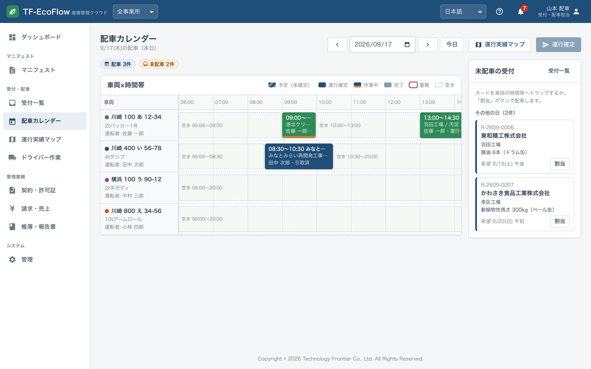Open the 08:30~10:30 みなとみらい block
The image size is (591, 369).
pyautogui.click(x=299, y=156)
